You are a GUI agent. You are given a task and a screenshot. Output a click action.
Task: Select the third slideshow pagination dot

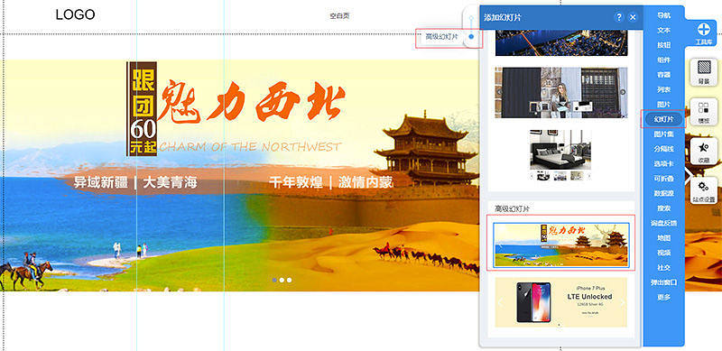click(289, 280)
